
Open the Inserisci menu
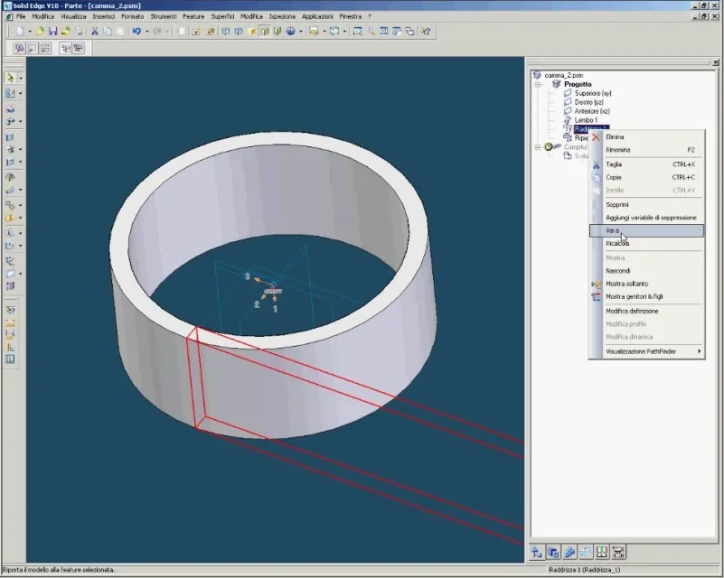(103, 16)
